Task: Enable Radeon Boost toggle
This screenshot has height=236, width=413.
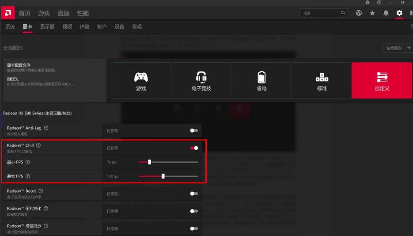Action: [x=194, y=194]
